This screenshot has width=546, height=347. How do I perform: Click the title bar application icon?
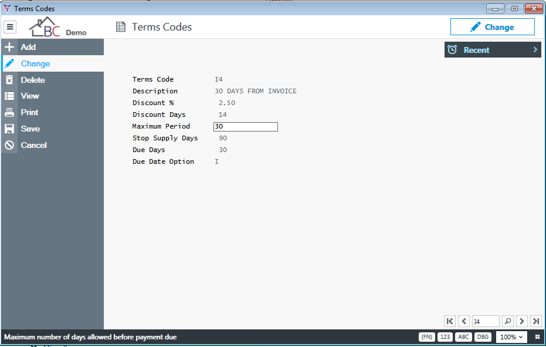click(x=7, y=8)
